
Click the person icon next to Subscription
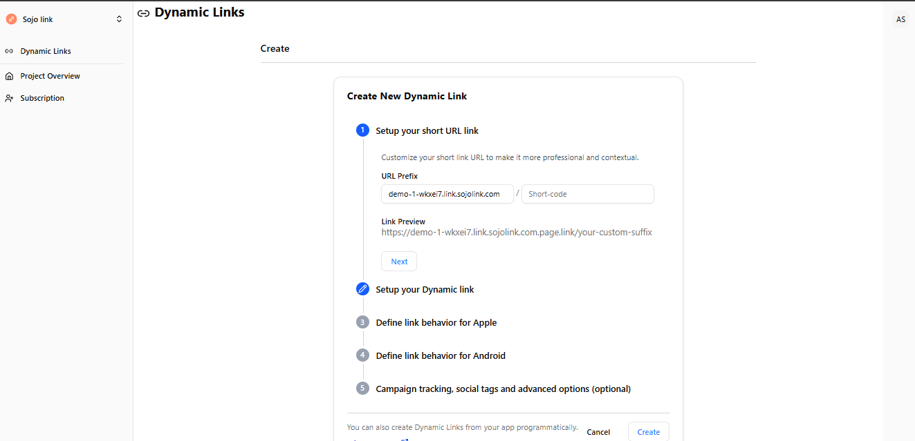pos(9,97)
